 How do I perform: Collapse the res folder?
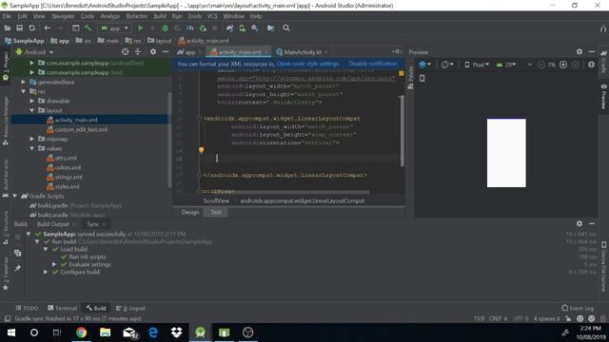point(23,91)
